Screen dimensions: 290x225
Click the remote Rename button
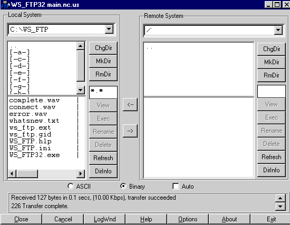coord(272,131)
